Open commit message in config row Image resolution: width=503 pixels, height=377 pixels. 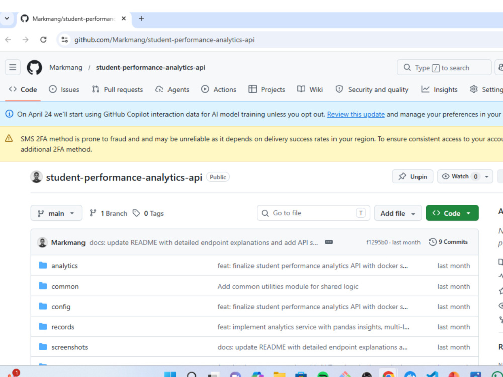tap(313, 307)
